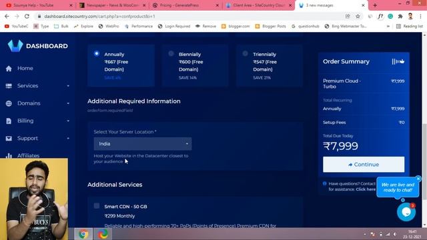This screenshot has height=240, width=427.
Task: Click the share page icon
Action: pyautogui.click(x=348, y=16)
